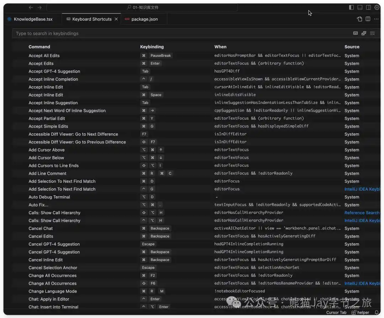384x318 pixels.
Task: Click the keybindings search input field
Action: (142, 33)
